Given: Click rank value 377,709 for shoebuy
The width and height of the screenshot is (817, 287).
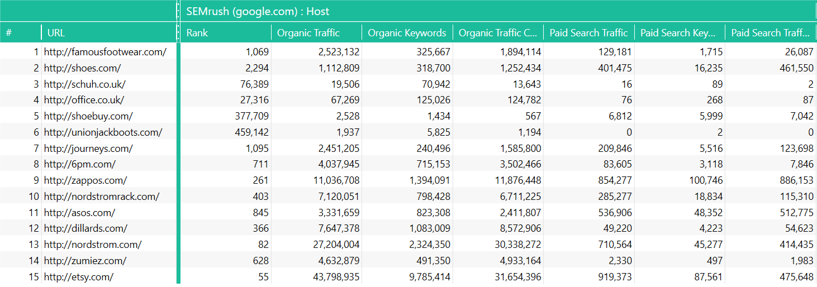Looking at the screenshot, I should point(253,117).
